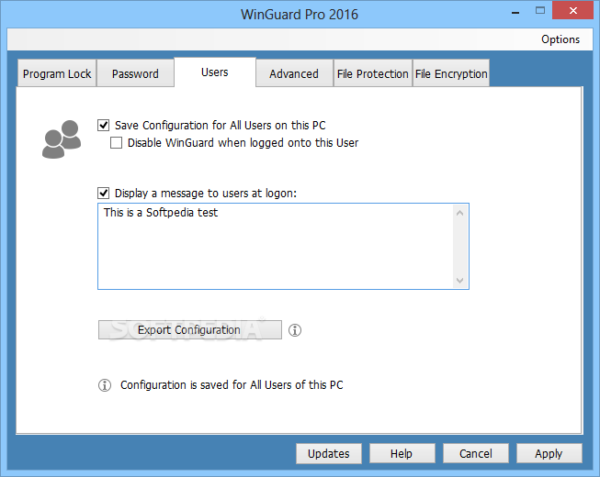Click the message box scroll down arrow

coord(460,281)
